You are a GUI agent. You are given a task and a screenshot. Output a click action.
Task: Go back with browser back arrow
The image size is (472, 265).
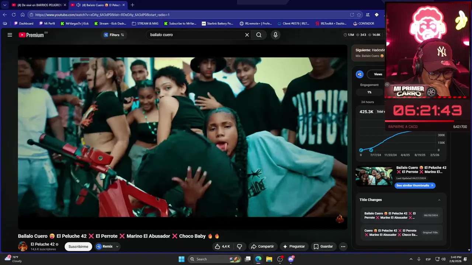(5, 15)
